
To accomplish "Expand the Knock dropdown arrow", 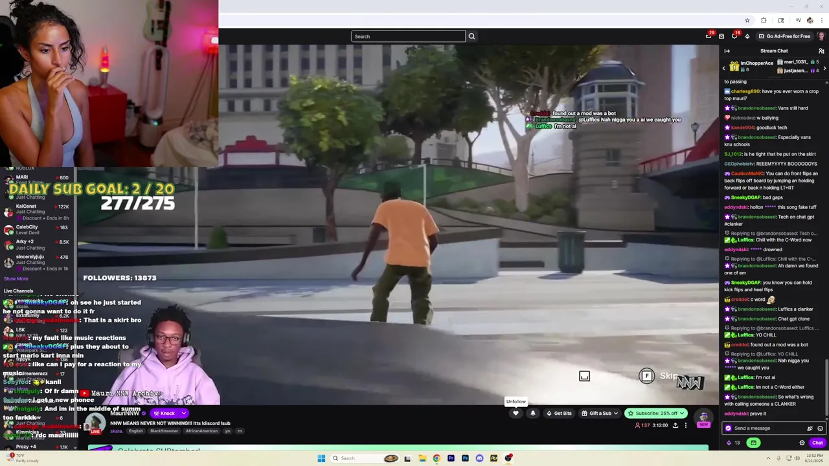I will click(x=184, y=413).
